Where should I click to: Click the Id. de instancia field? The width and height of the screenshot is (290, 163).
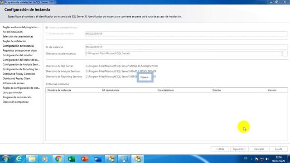tap(186, 47)
